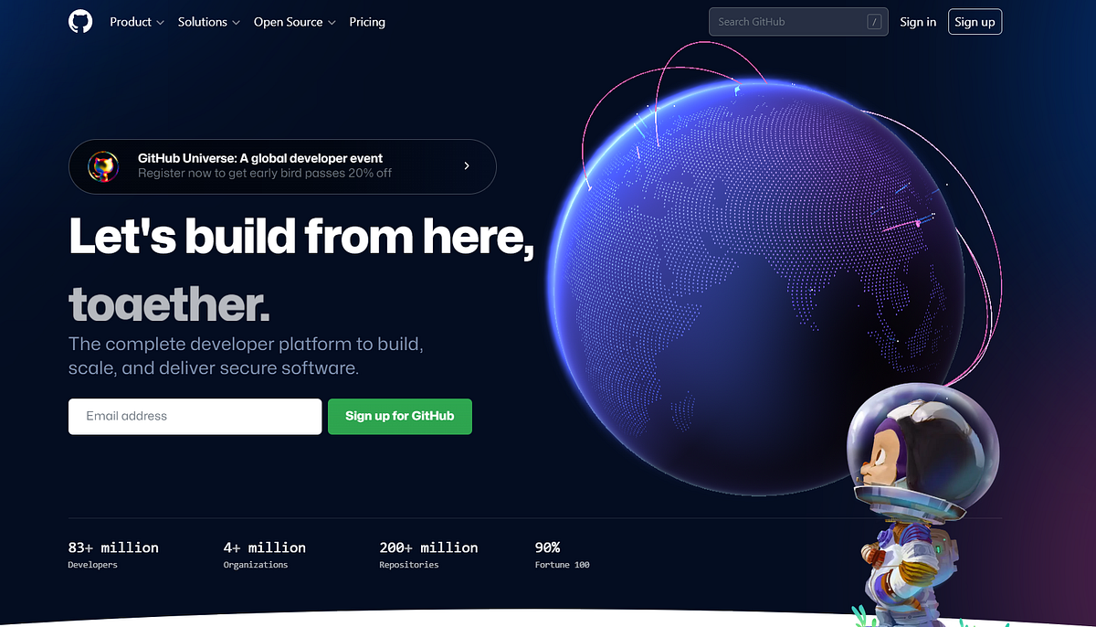Screen dimensions: 1096x627
Task: Click the slash shortcut icon in search
Action: 875,22
